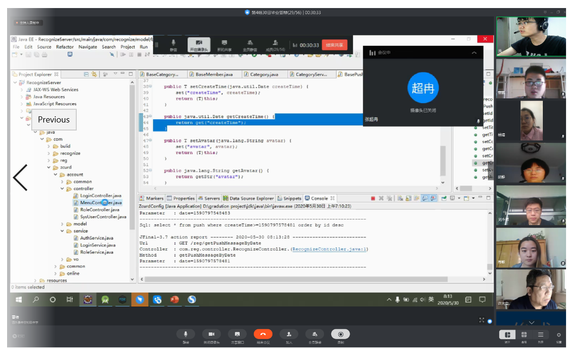Expand the model folder in Project Explorer
Image resolution: width=567 pixels, height=349 pixels.
pos(63,224)
